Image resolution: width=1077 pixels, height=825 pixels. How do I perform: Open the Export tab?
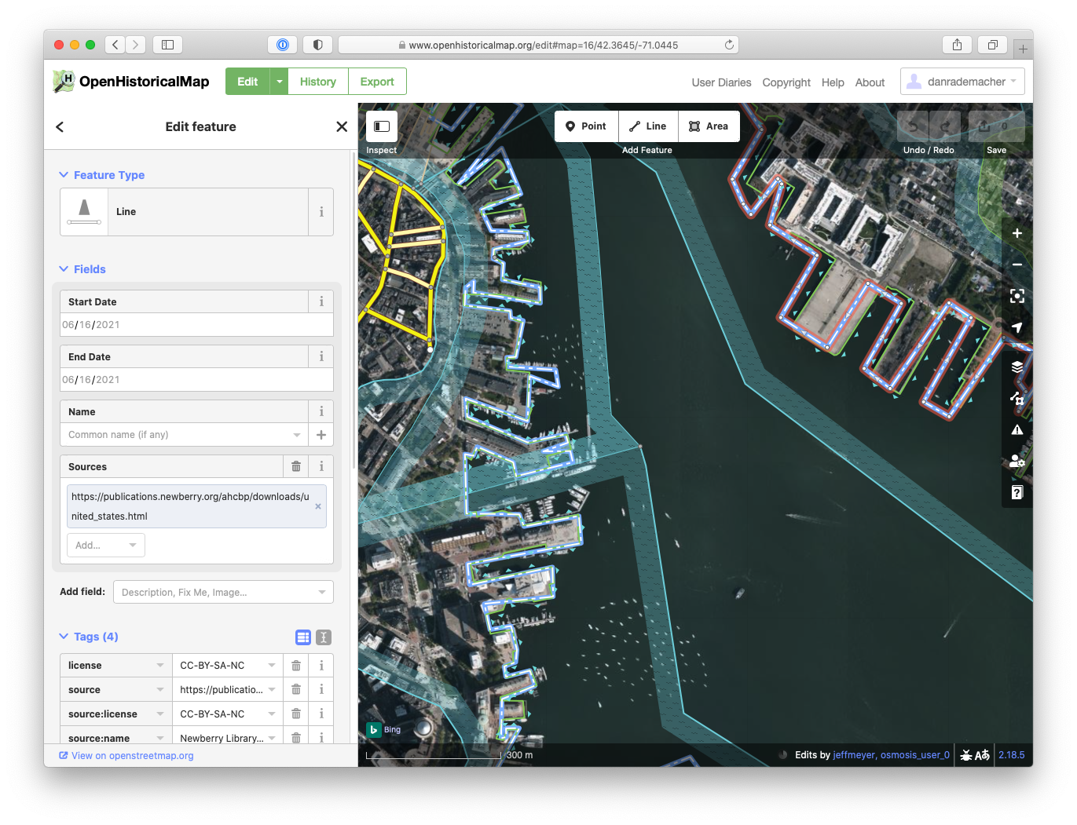376,81
